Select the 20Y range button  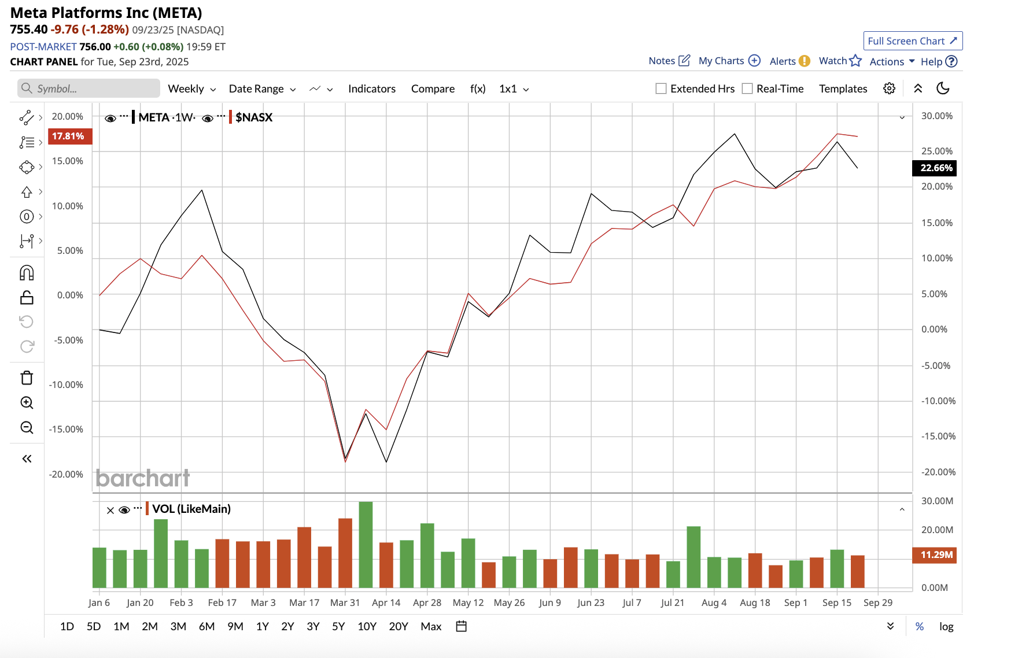pos(399,626)
